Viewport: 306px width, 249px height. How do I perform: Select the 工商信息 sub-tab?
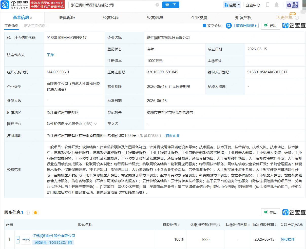click(x=11, y=26)
